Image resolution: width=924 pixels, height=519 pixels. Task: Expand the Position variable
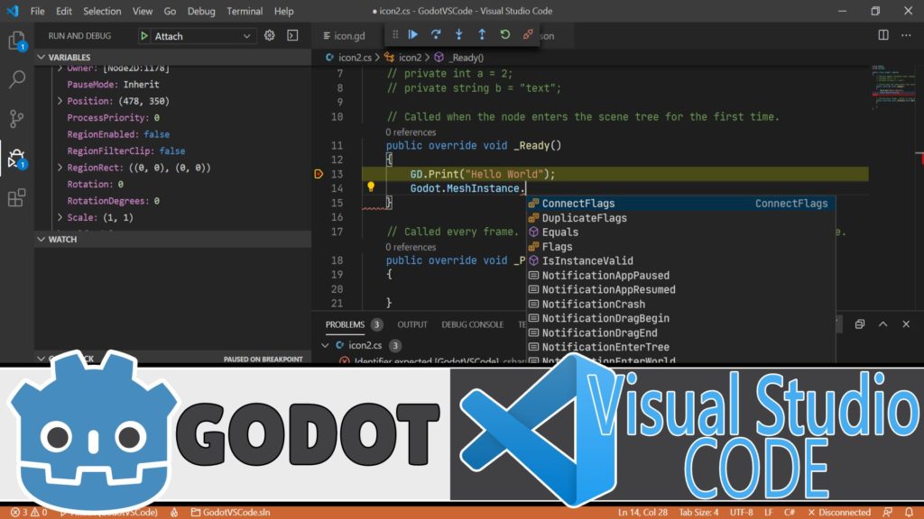click(60, 101)
